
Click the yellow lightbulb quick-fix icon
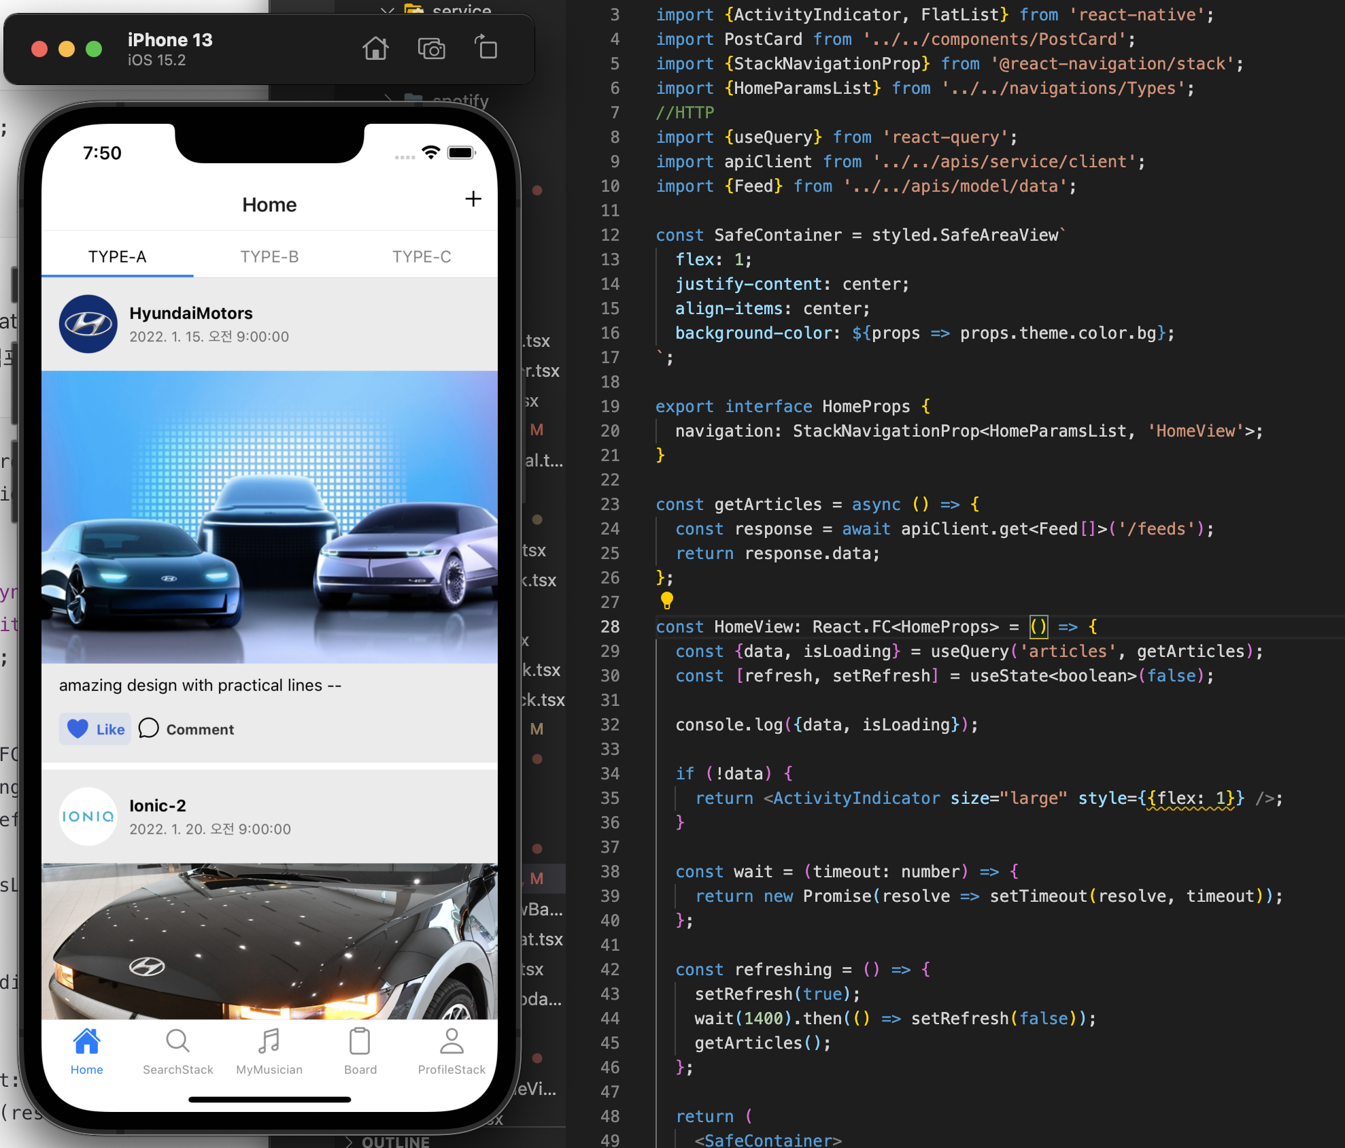tap(667, 600)
